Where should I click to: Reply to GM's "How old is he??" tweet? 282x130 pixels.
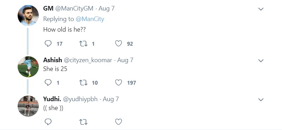coord(48,44)
